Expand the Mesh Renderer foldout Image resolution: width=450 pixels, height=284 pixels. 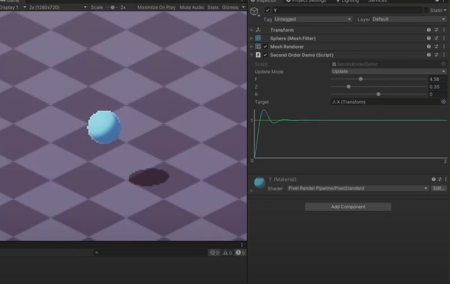click(x=251, y=46)
